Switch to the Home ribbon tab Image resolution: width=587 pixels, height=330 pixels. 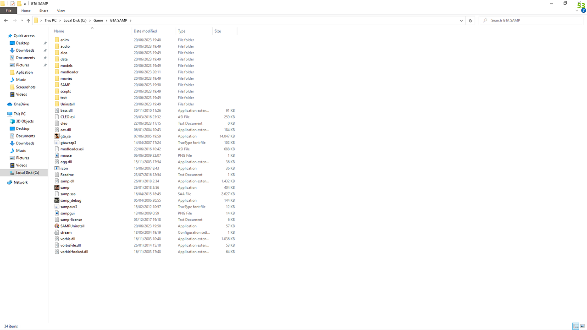(x=26, y=11)
